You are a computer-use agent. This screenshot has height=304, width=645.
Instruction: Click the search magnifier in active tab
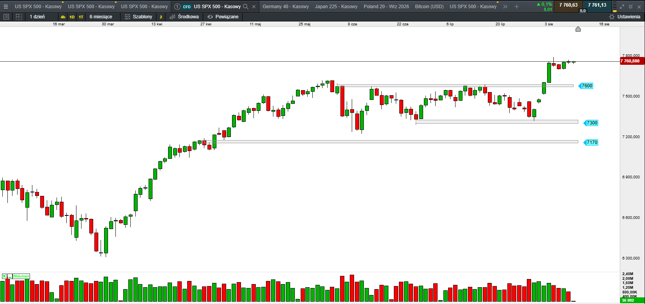pos(246,7)
